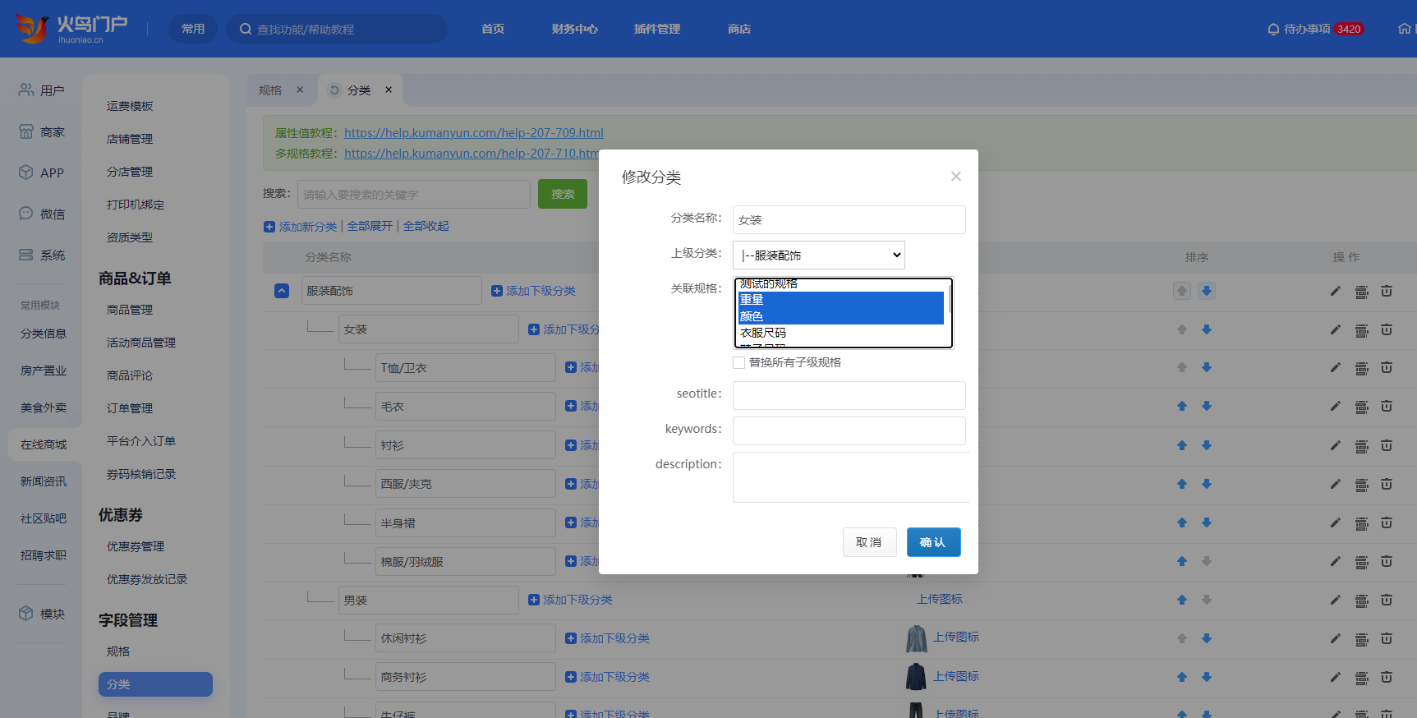Click the green 搜索 button
This screenshot has width=1417, height=718.
[x=563, y=194]
